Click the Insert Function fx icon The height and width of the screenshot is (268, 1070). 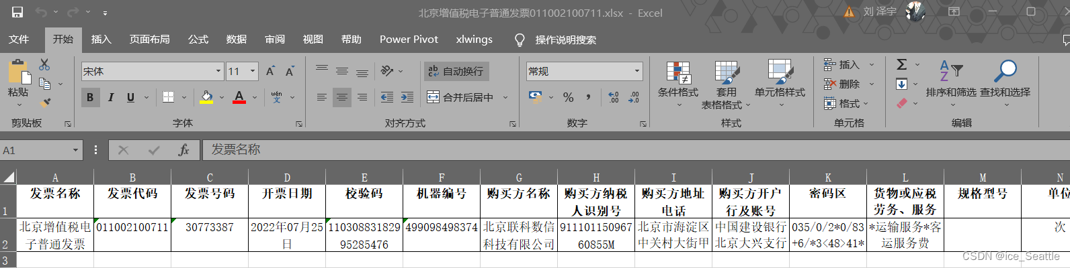(183, 150)
